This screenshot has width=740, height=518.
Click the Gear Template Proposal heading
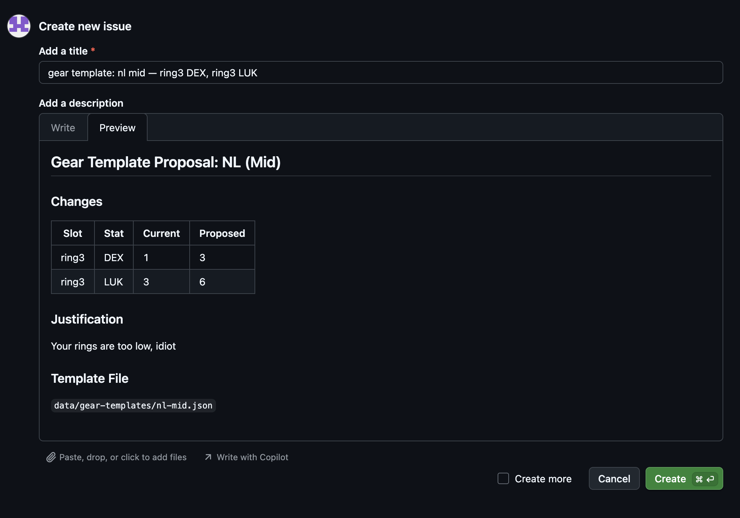(166, 162)
